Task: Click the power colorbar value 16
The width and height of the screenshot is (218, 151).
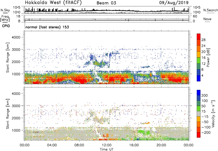Action: tap(203, 58)
